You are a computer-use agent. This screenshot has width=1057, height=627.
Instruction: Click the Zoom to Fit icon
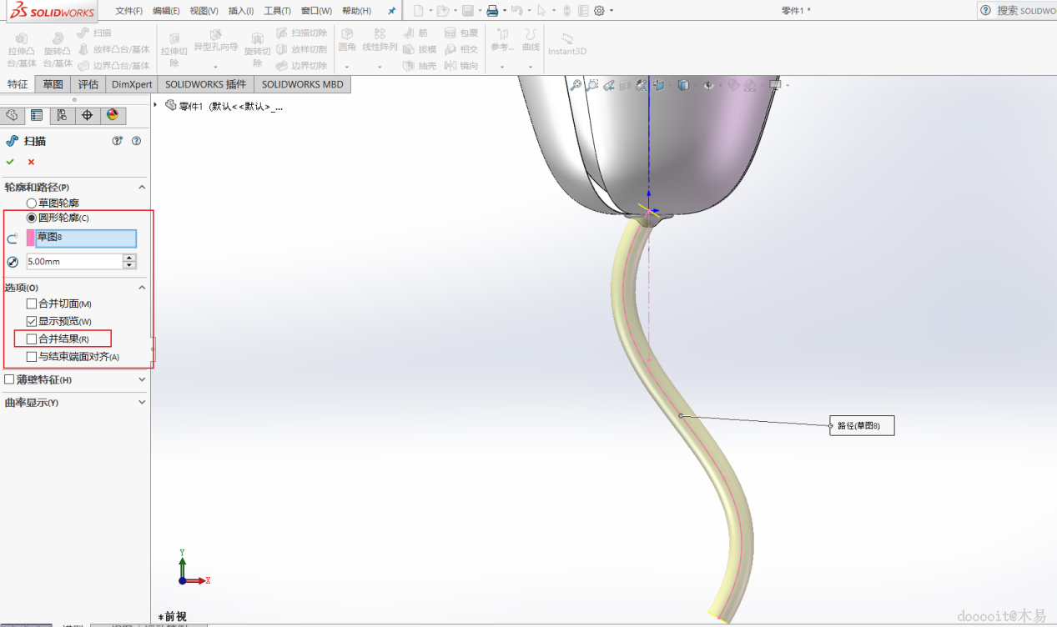[x=576, y=85]
